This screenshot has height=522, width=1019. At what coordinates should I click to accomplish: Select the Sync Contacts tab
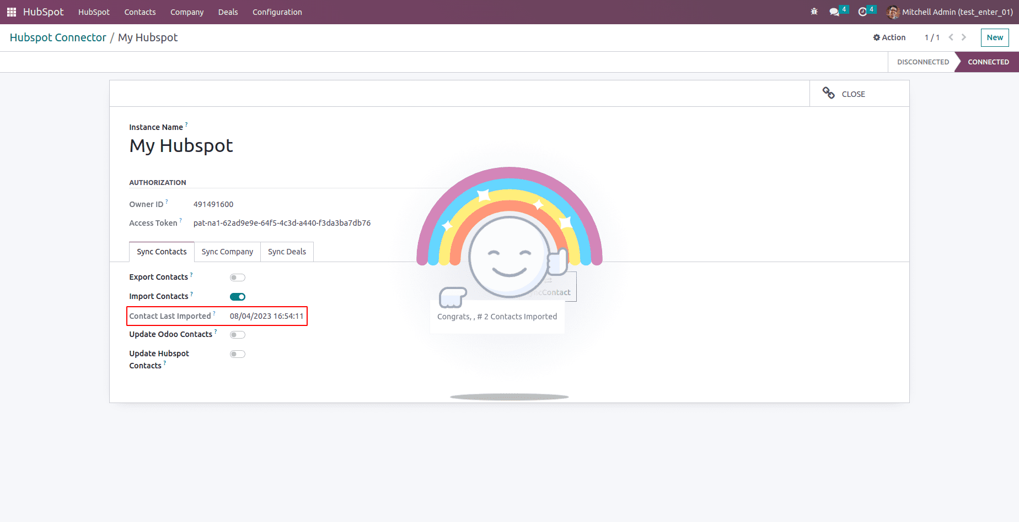coord(162,252)
